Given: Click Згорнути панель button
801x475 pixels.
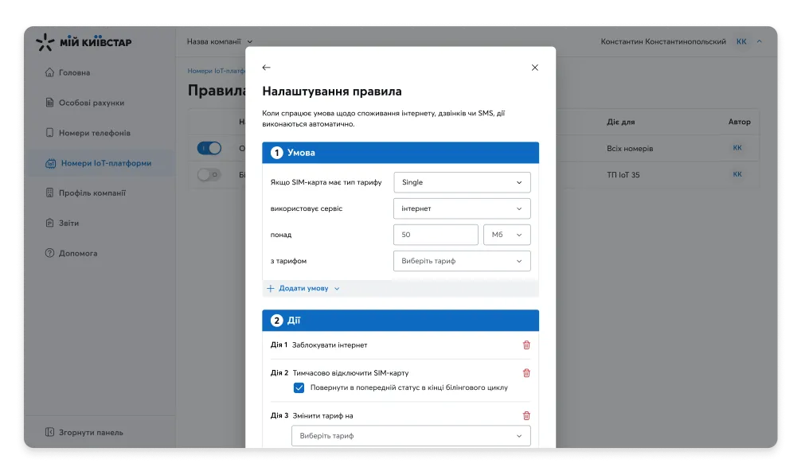Looking at the screenshot, I should tap(91, 432).
